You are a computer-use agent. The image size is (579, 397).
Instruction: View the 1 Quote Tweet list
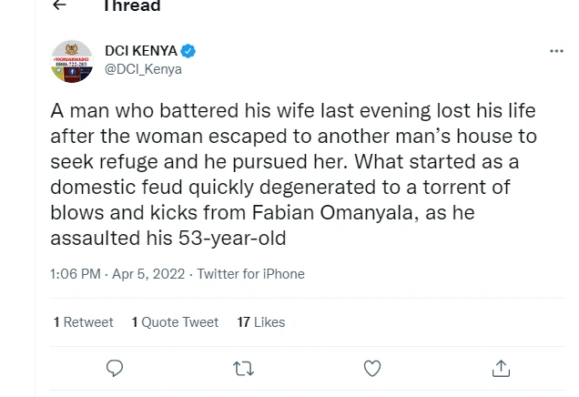pos(175,322)
